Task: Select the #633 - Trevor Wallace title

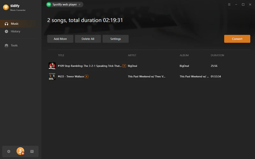Action: [71, 76]
